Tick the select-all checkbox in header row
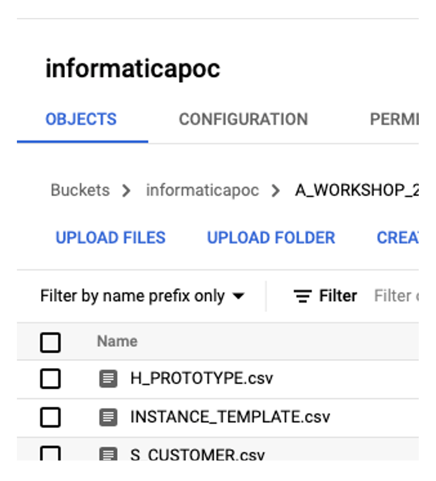 click(50, 342)
